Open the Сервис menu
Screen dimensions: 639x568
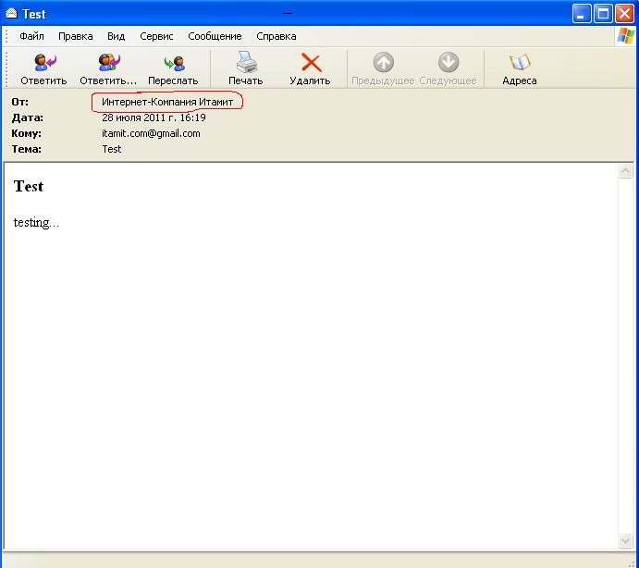click(x=156, y=36)
